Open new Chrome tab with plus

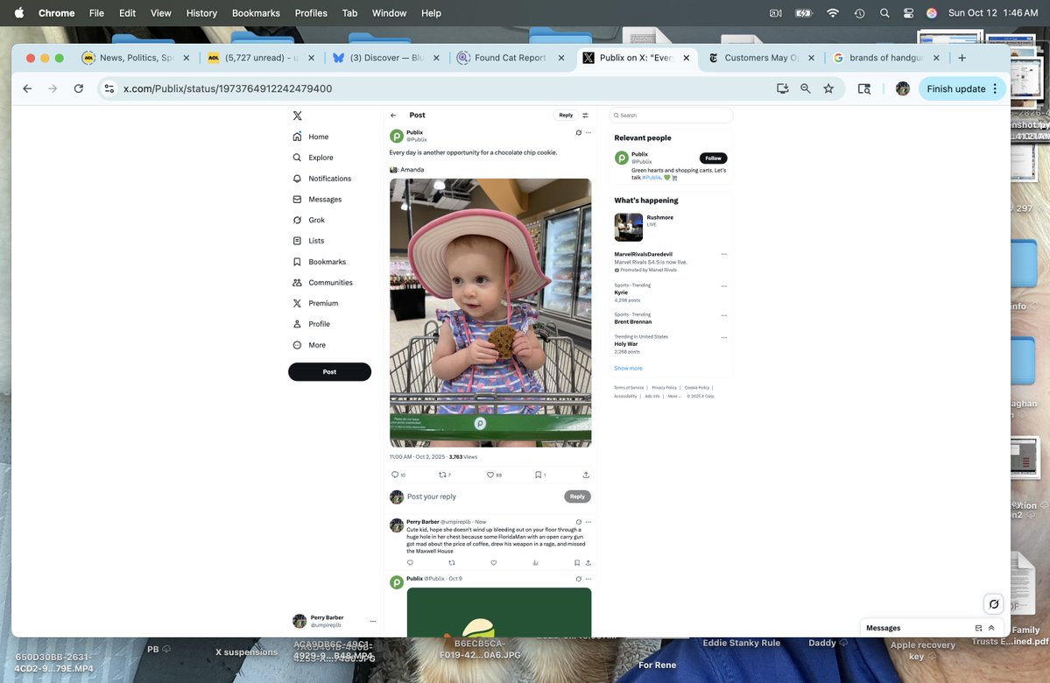point(962,59)
